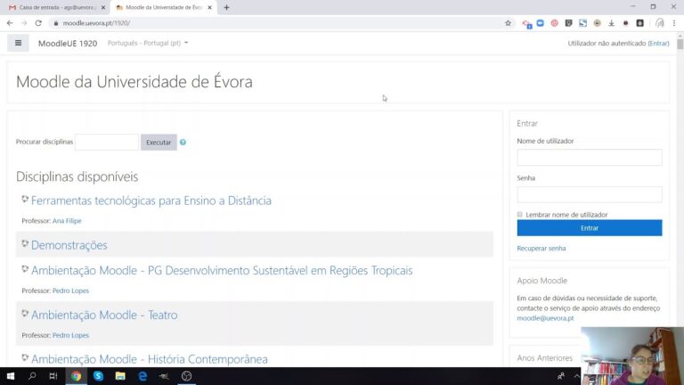The height and width of the screenshot is (385, 684).
Task: Open Ferramentas tecnológicas para Ensino a Distância
Action: 151,201
